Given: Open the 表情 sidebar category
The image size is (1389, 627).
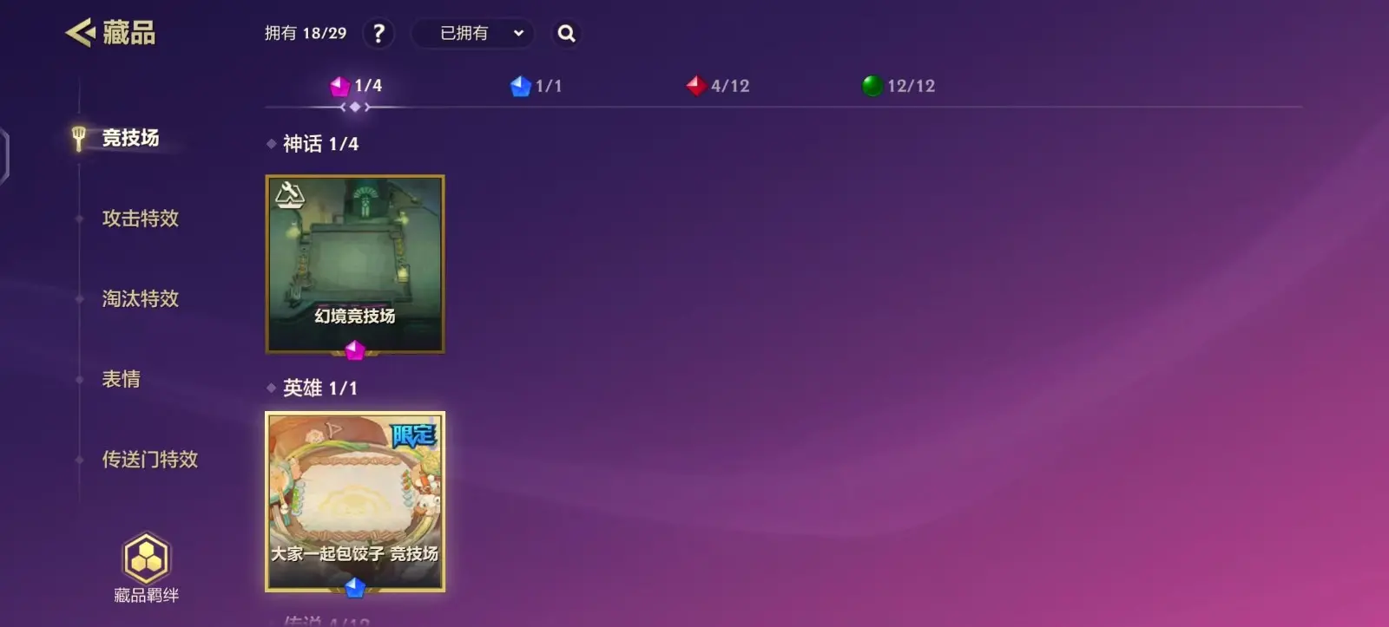Looking at the screenshot, I should [x=121, y=379].
